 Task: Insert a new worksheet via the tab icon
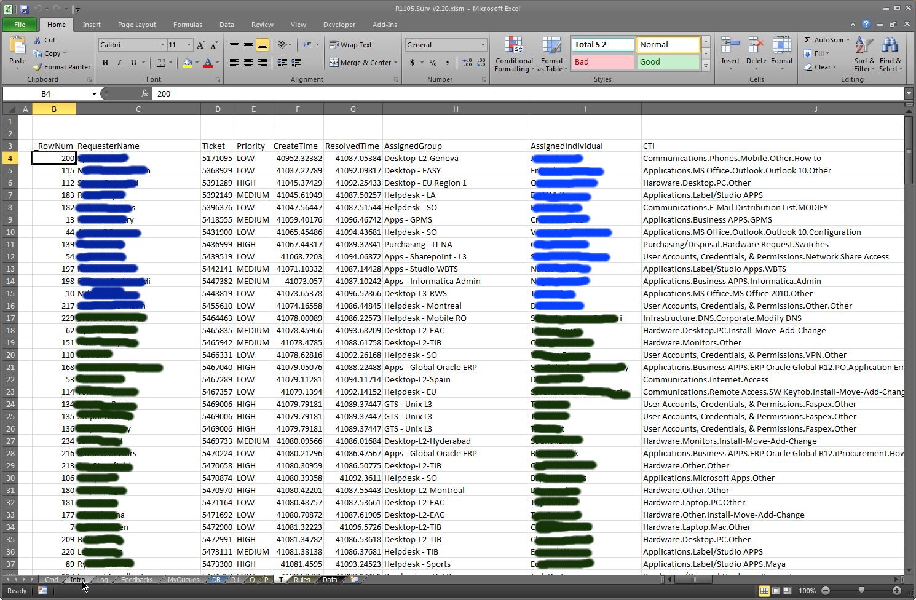coord(354,579)
